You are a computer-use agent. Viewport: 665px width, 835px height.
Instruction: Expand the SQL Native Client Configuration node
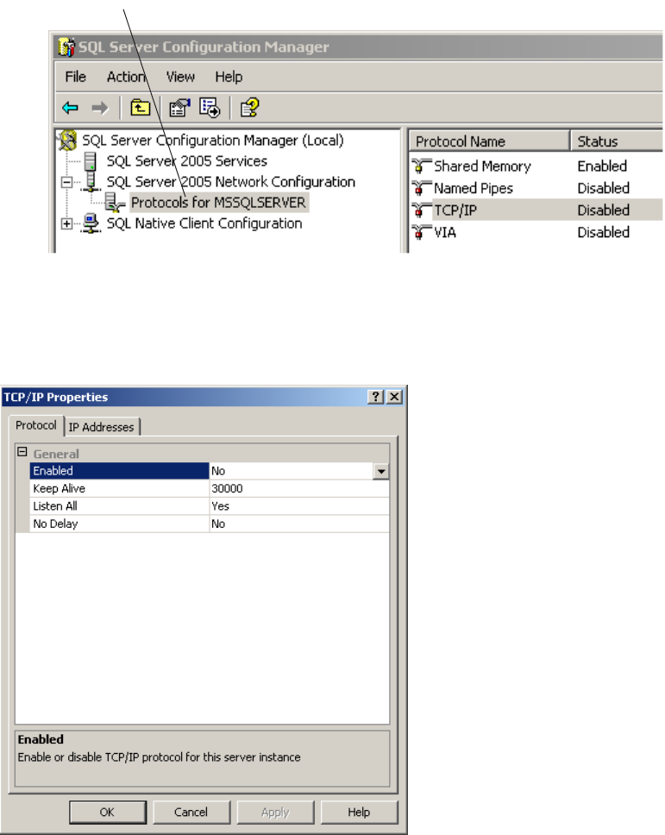pos(66,223)
